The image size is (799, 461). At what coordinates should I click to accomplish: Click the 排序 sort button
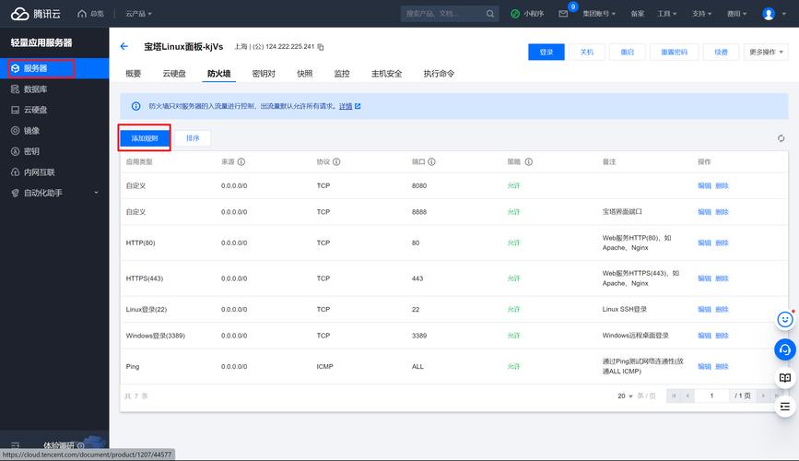point(193,138)
